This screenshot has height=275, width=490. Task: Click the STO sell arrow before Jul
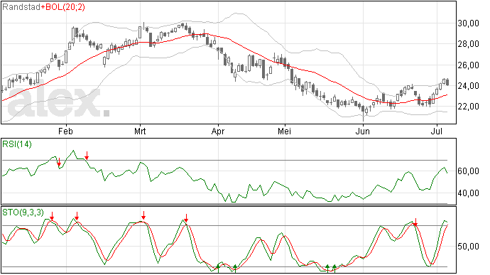pyautogui.click(x=415, y=222)
